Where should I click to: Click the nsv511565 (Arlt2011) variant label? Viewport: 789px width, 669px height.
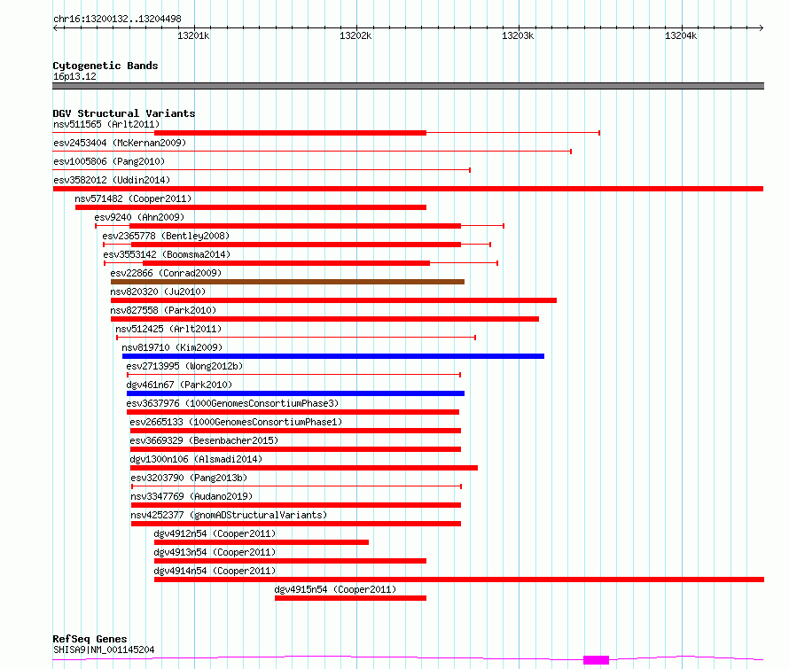[106, 124]
